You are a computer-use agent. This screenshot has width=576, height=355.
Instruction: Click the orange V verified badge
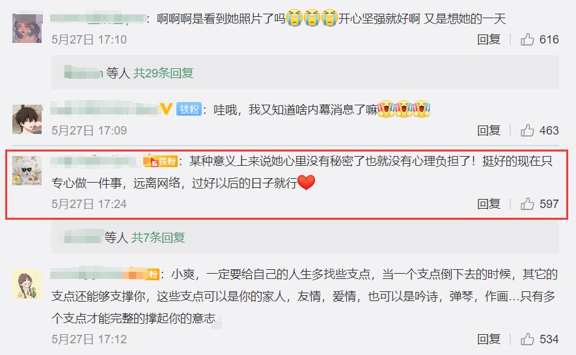pyautogui.click(x=166, y=109)
